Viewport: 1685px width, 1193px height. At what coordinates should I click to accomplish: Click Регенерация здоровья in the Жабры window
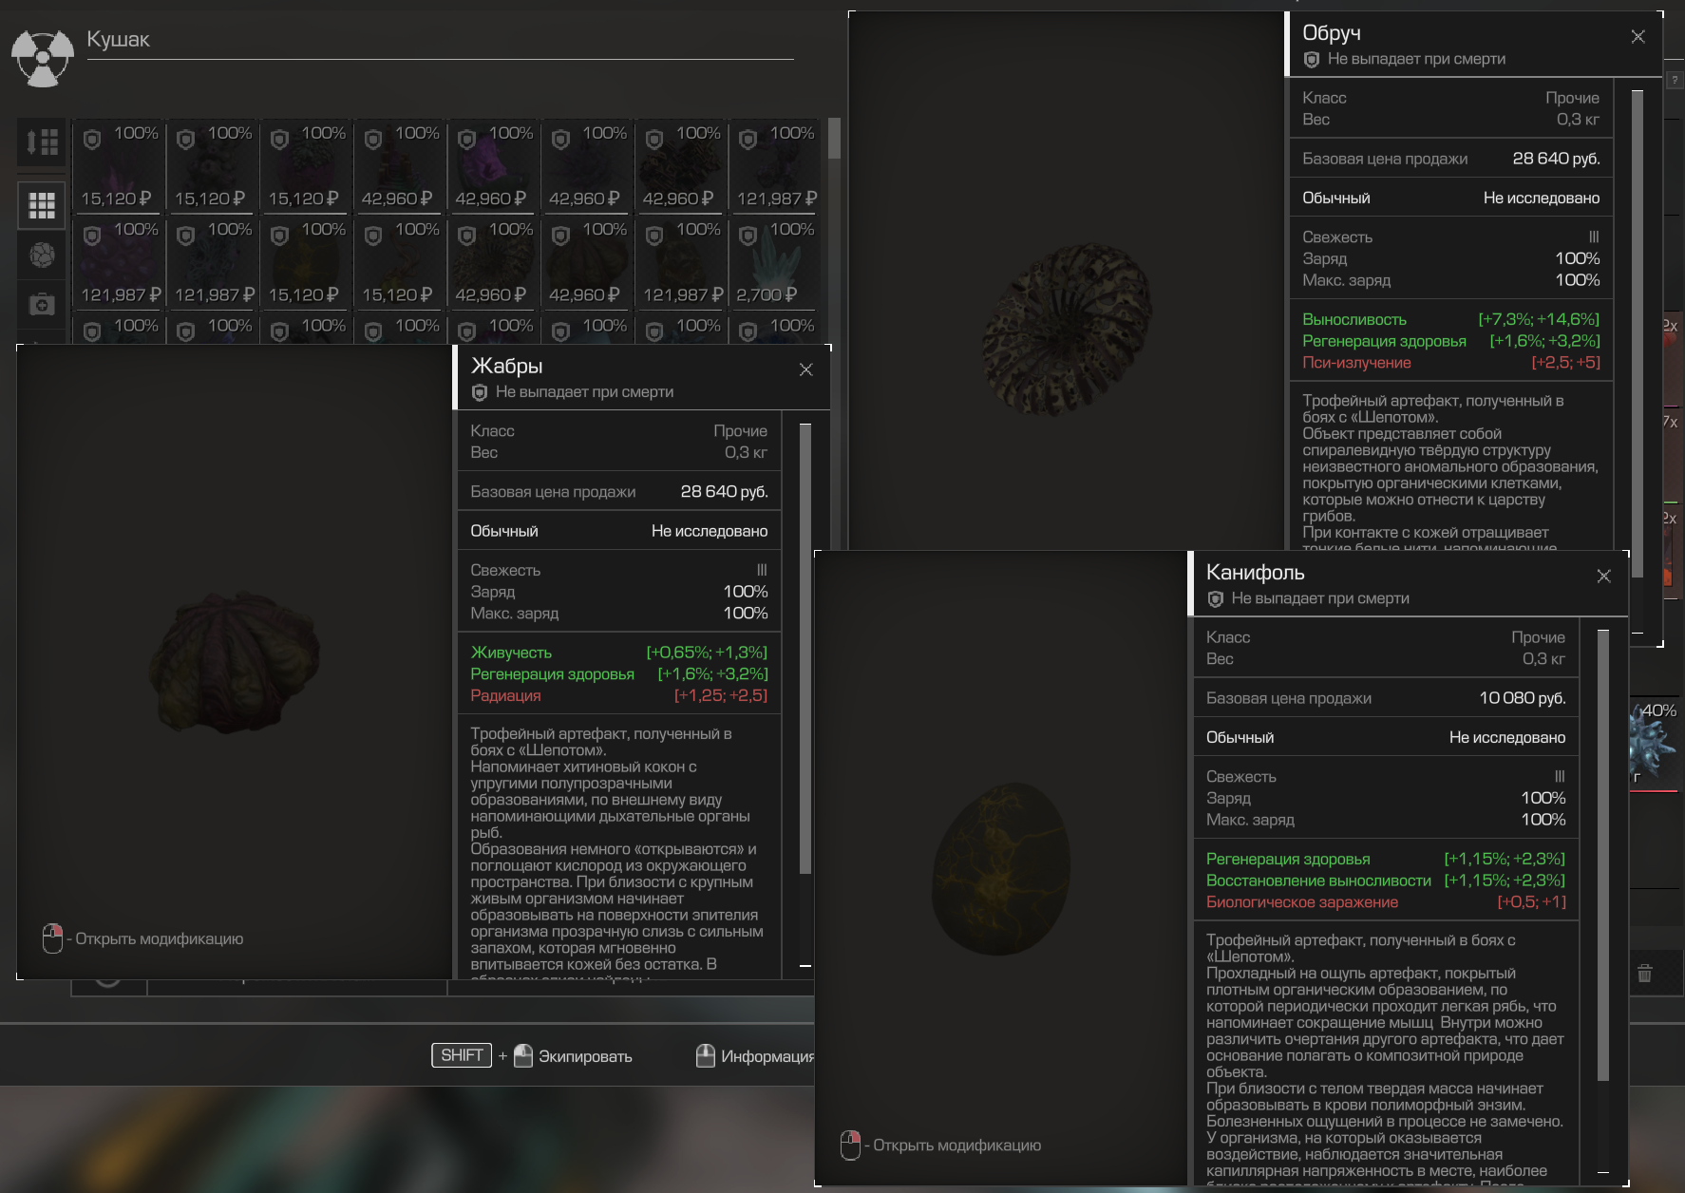(552, 674)
